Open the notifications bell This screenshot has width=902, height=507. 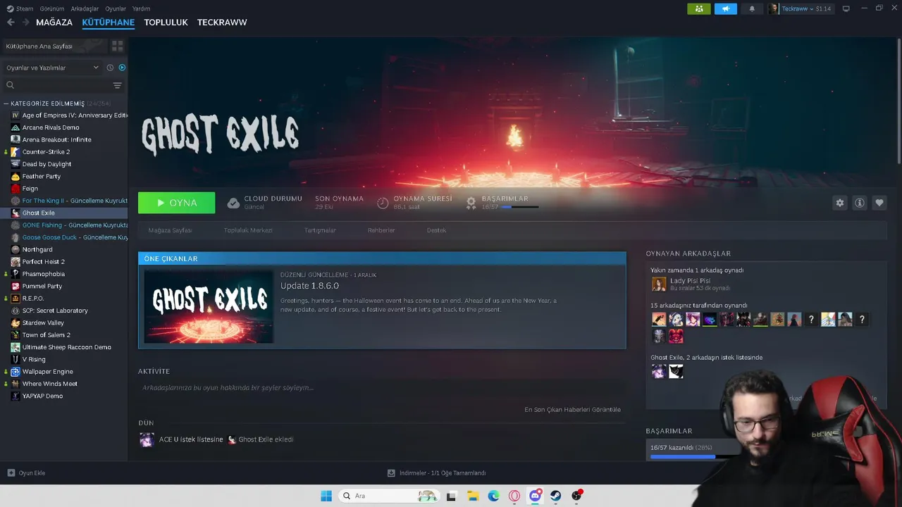click(752, 8)
